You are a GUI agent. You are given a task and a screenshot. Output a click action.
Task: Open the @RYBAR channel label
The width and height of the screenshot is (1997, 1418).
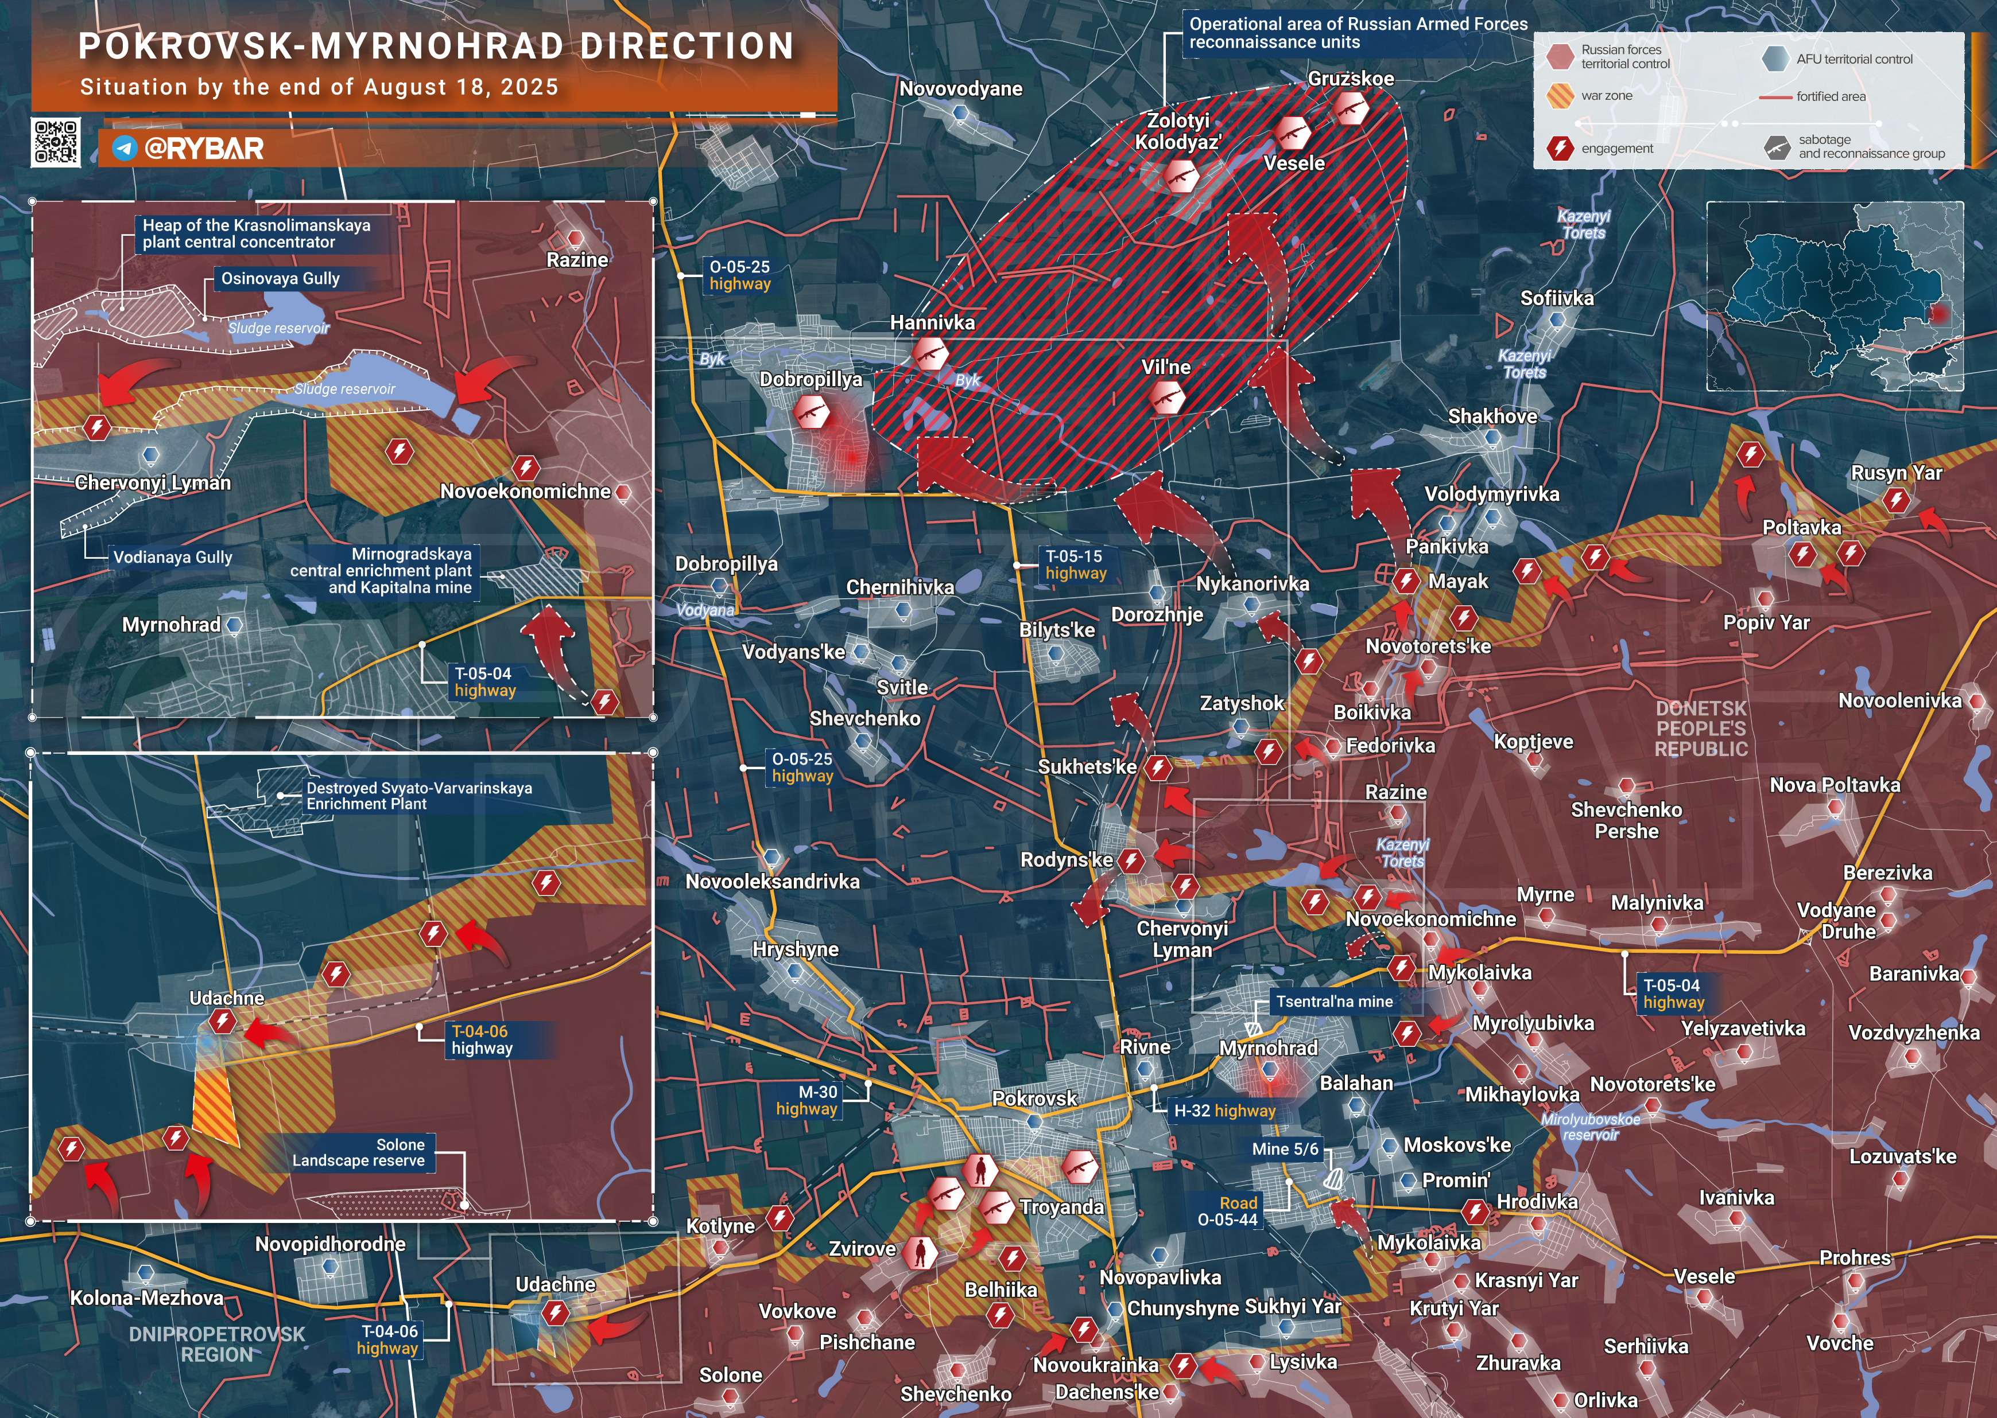[x=204, y=149]
